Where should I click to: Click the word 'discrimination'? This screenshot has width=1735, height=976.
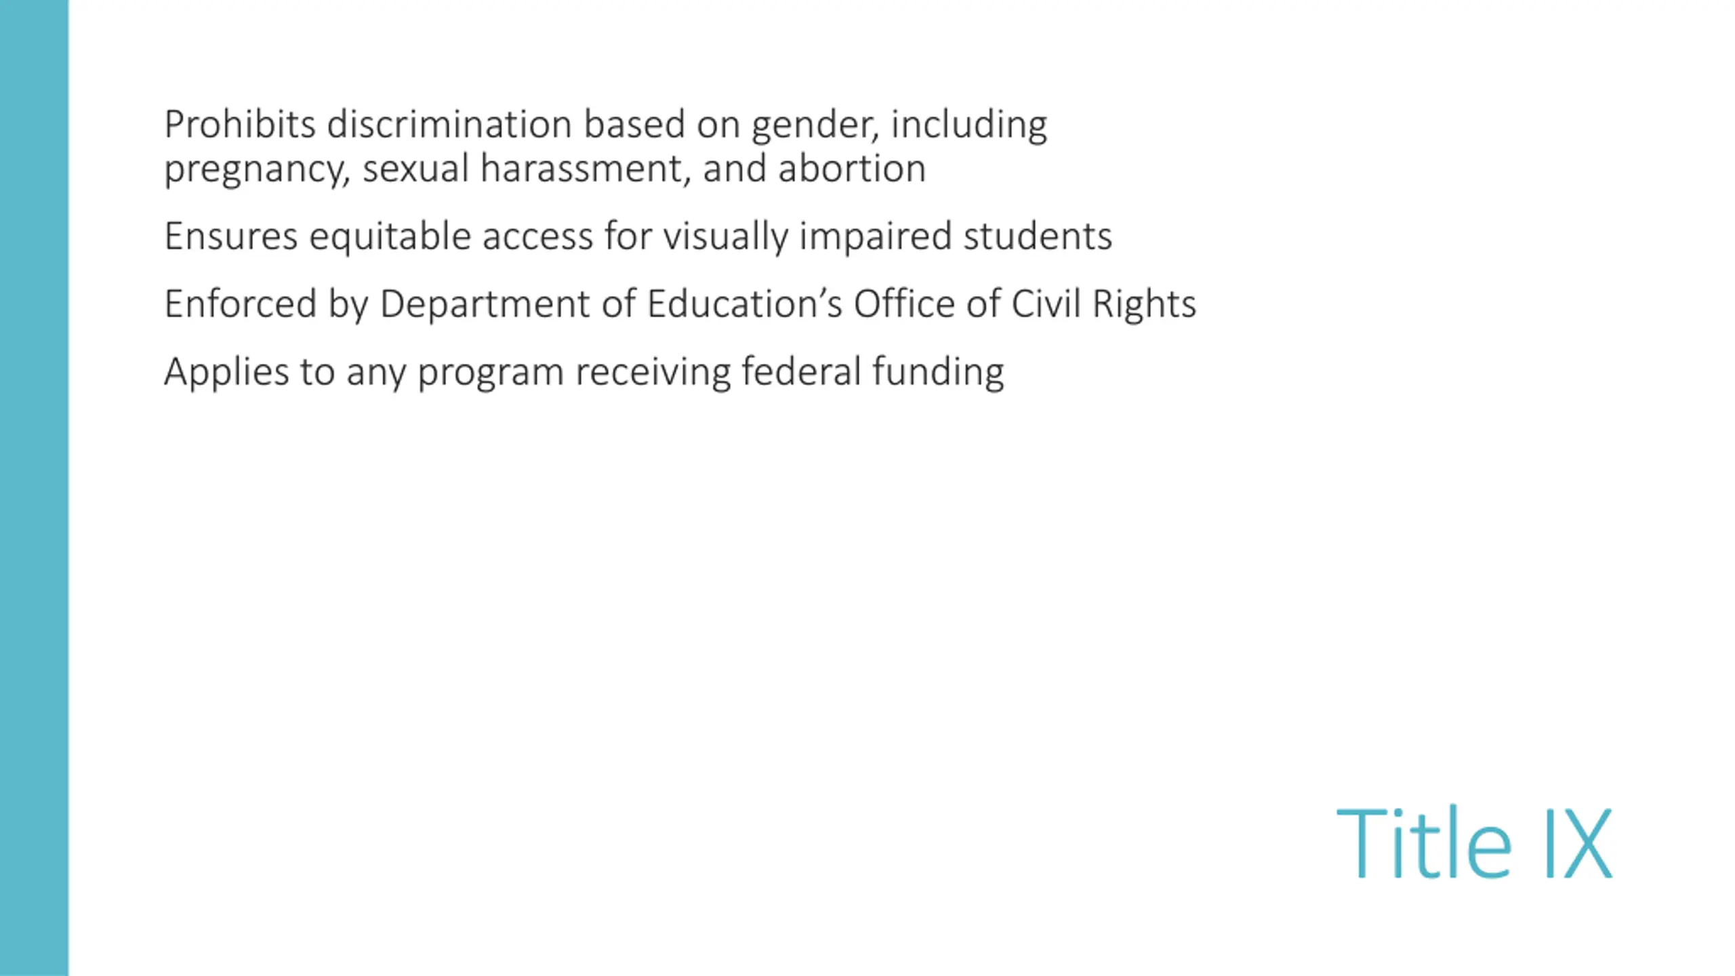[x=449, y=125]
